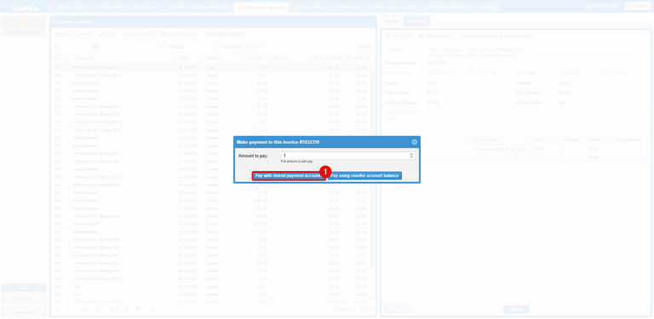Open the Customers tab

pyautogui.click(x=108, y=7)
